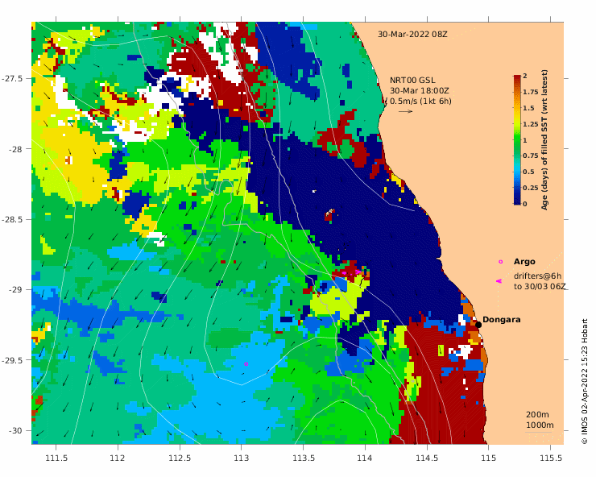The height and width of the screenshot is (477, 596).
Task: Click the colorbar tick label 1.25
Action: [x=530, y=124]
